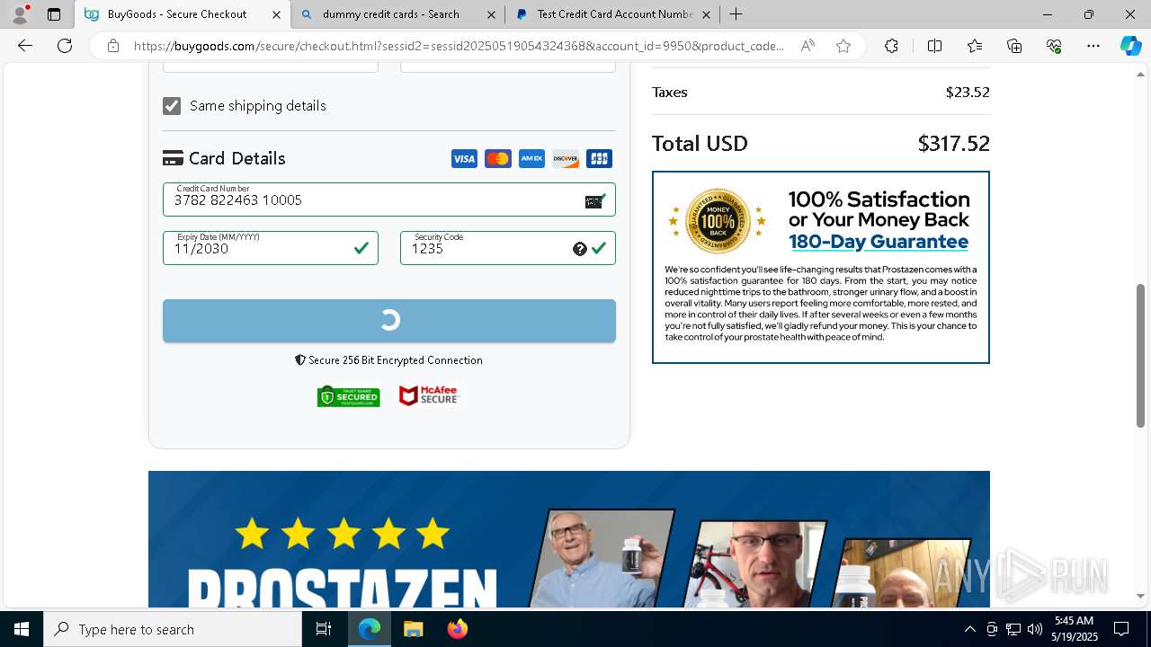This screenshot has width=1151, height=647.
Task: Toggle the Same shipping details checkbox
Action: point(172,106)
